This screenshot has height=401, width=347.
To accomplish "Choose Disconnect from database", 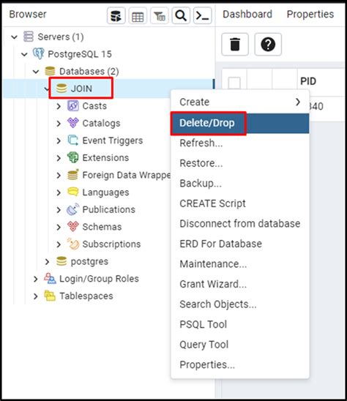I will pos(240,224).
